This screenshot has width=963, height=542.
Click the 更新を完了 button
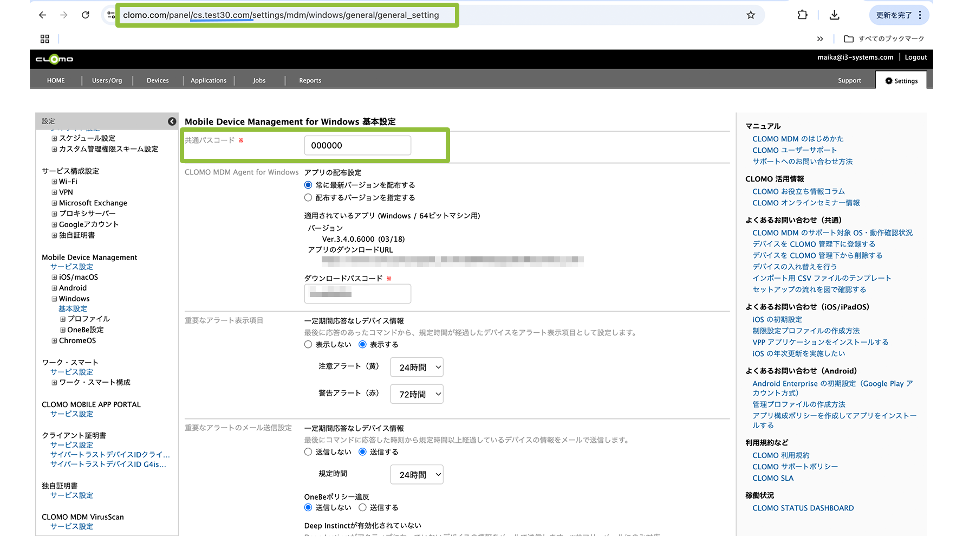pyautogui.click(x=894, y=15)
